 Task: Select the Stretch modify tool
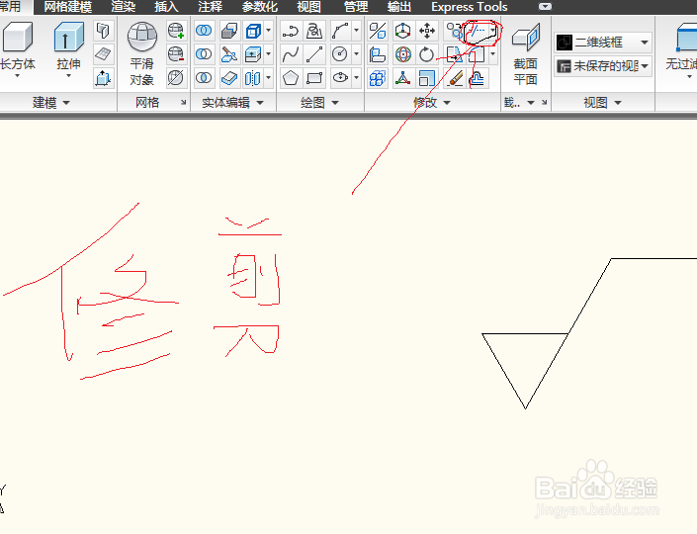(x=454, y=54)
